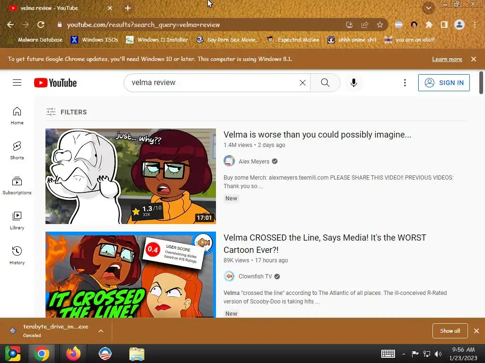Click the magnifier search button

pos(325,82)
